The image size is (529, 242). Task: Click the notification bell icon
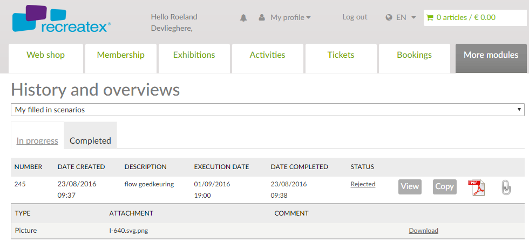pos(243,18)
